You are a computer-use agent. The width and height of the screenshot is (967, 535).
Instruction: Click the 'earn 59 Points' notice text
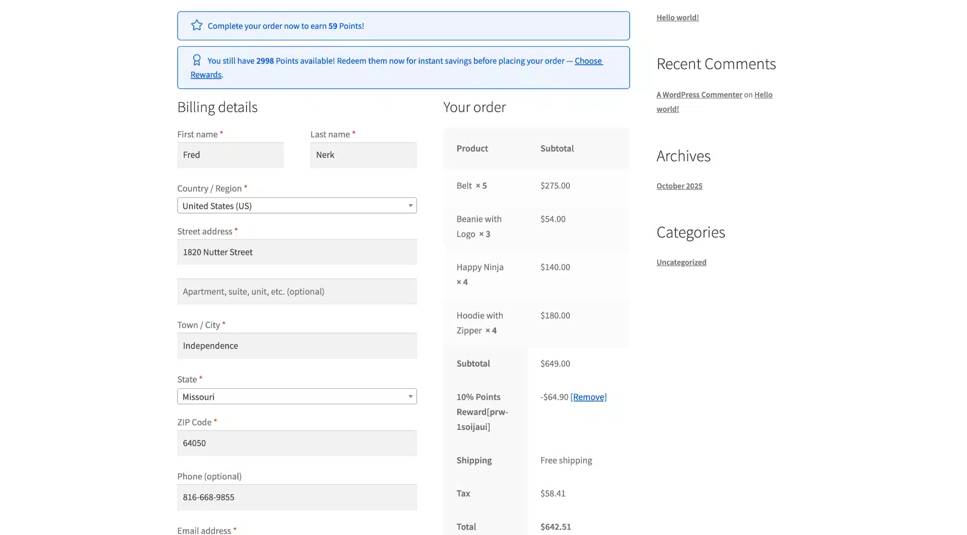286,26
